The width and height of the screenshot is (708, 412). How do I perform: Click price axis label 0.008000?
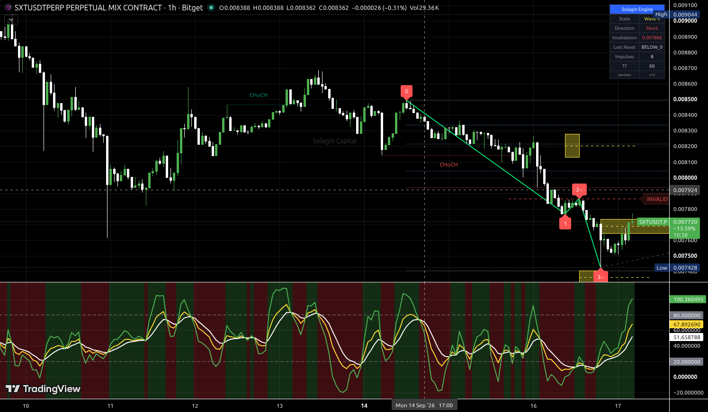[685, 178]
